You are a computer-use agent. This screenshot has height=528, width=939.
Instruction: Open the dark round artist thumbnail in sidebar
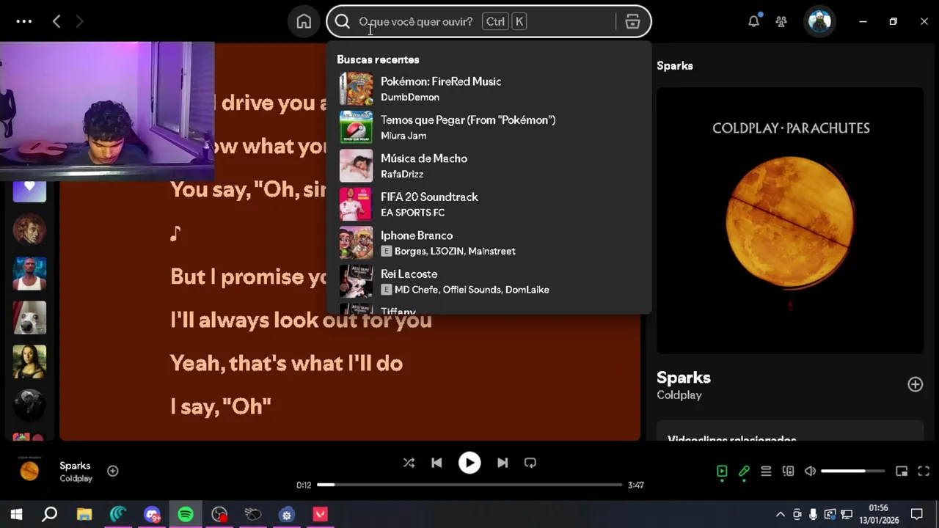(x=29, y=404)
